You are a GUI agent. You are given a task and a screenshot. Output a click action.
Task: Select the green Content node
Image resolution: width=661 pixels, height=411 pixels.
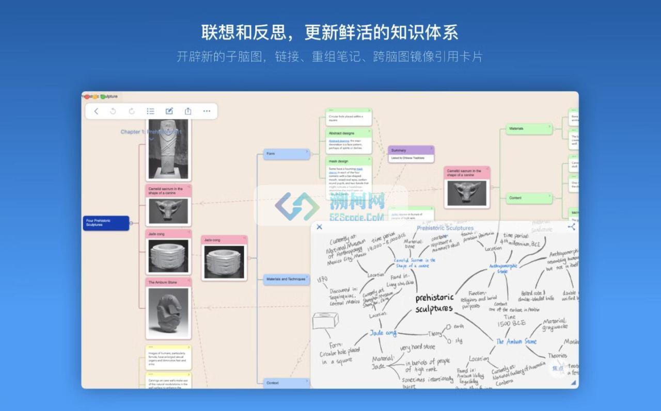(529, 198)
